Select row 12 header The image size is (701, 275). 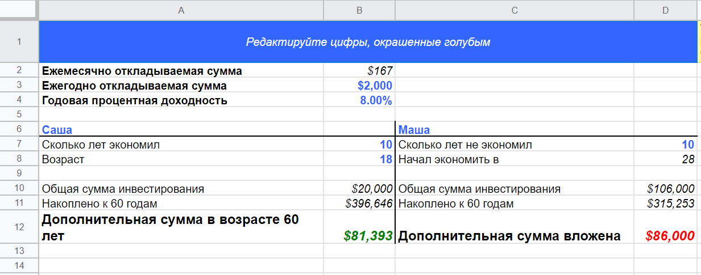click(19, 227)
